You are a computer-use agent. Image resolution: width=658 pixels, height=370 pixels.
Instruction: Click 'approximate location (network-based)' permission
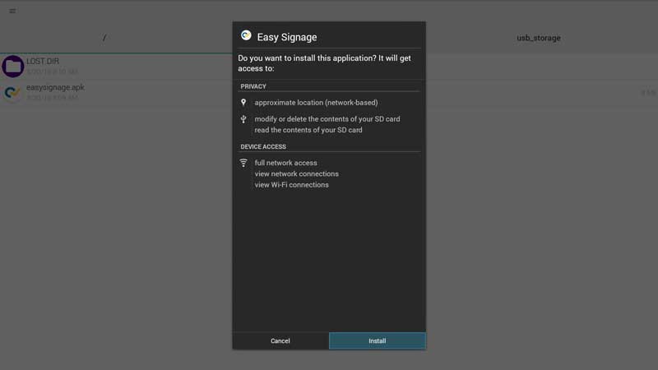tap(316, 102)
